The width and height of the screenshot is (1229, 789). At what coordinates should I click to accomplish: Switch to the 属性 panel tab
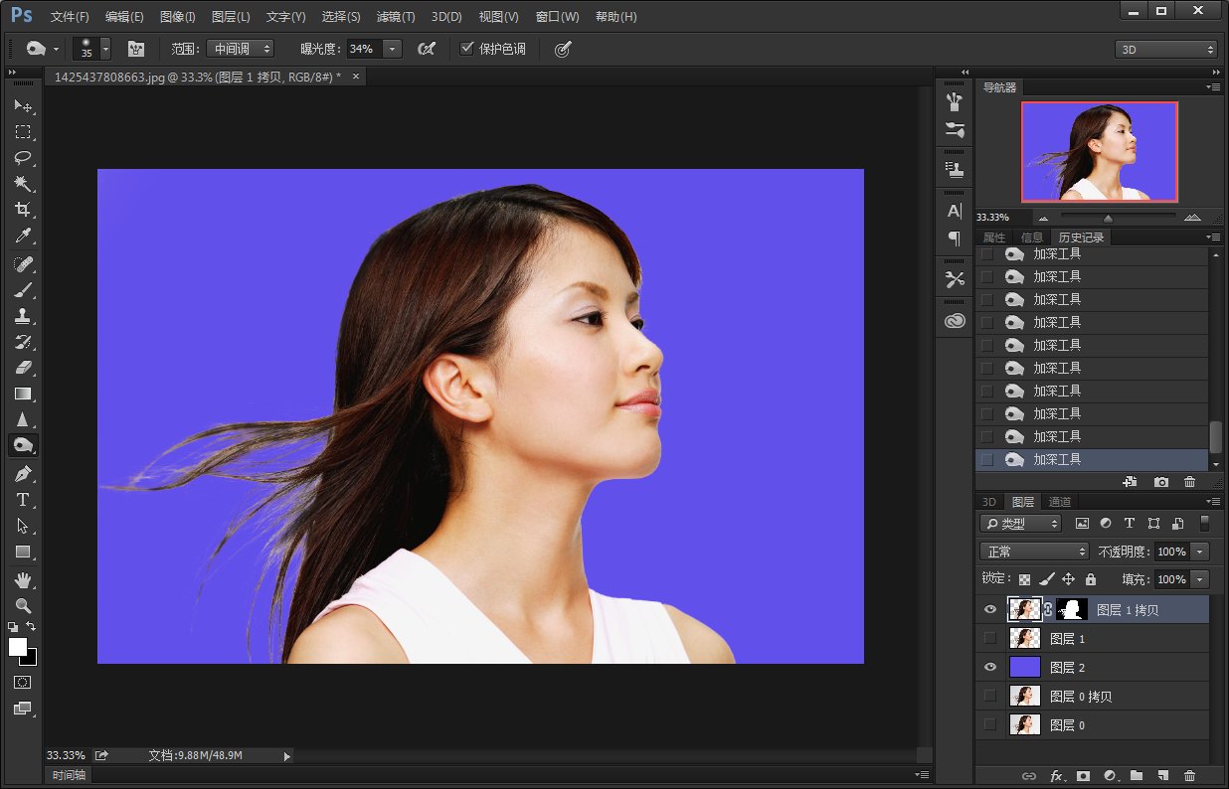pyautogui.click(x=994, y=237)
